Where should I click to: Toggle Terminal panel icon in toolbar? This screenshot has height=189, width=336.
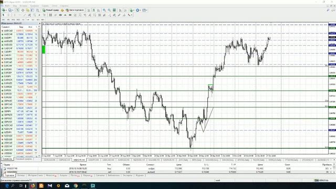pyautogui.click(x=33, y=10)
